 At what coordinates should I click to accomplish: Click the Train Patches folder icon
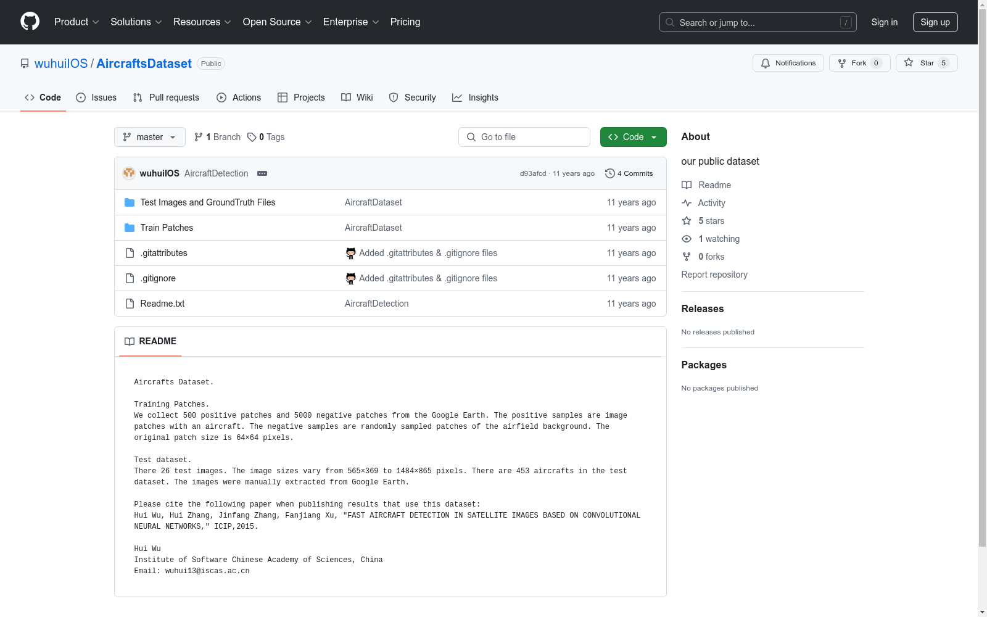[130, 228]
